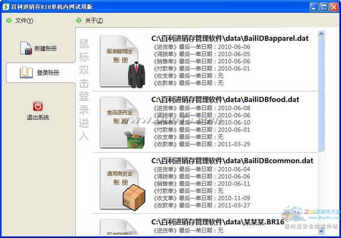
Task: Click the scrollbar down arrow
Action: pos(321,231)
